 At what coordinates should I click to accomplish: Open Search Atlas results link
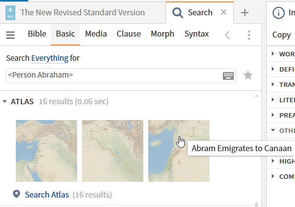tap(47, 195)
